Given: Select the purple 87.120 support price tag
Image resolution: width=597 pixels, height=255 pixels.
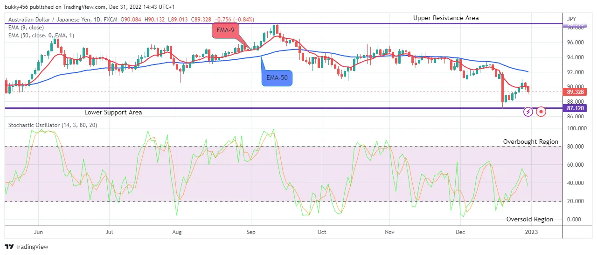Looking at the screenshot, I should click(x=576, y=108).
